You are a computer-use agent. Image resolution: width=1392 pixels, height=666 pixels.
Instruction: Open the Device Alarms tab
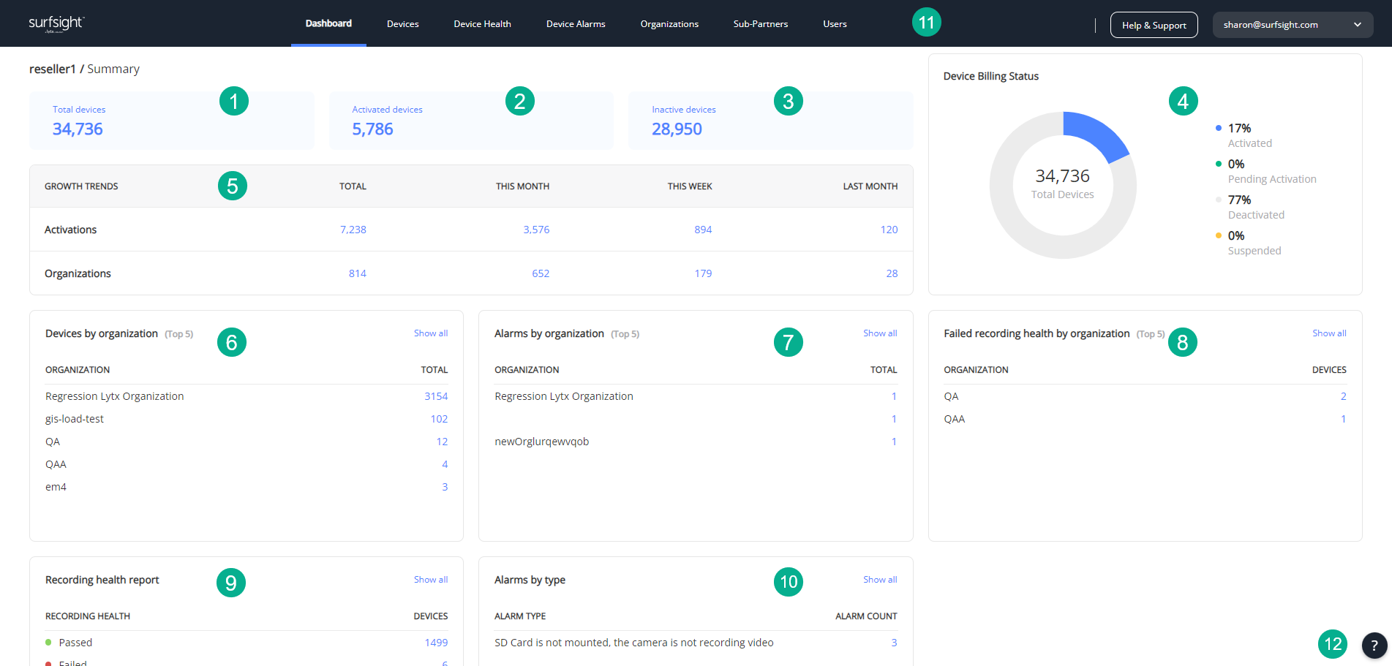(576, 24)
